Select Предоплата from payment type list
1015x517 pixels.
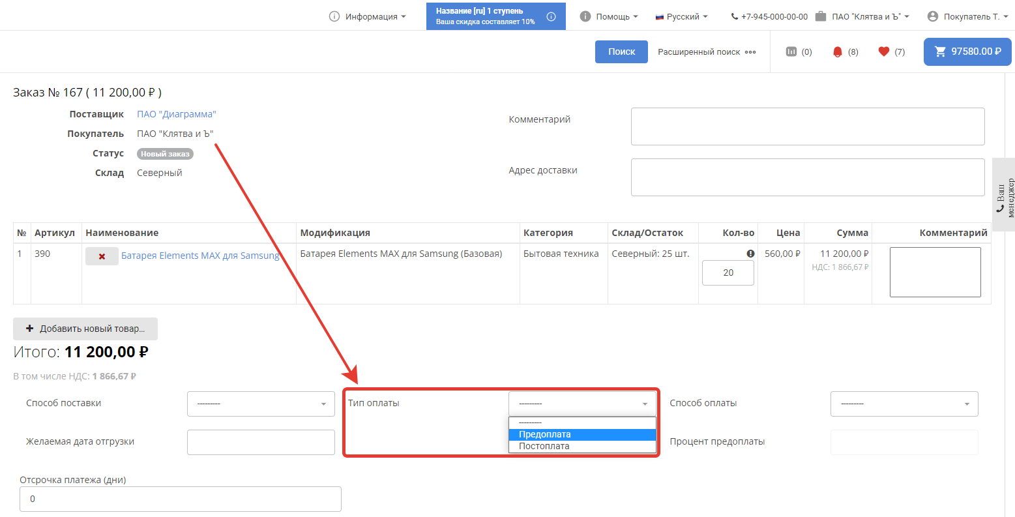[x=581, y=434]
